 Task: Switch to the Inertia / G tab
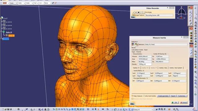(136, 68)
